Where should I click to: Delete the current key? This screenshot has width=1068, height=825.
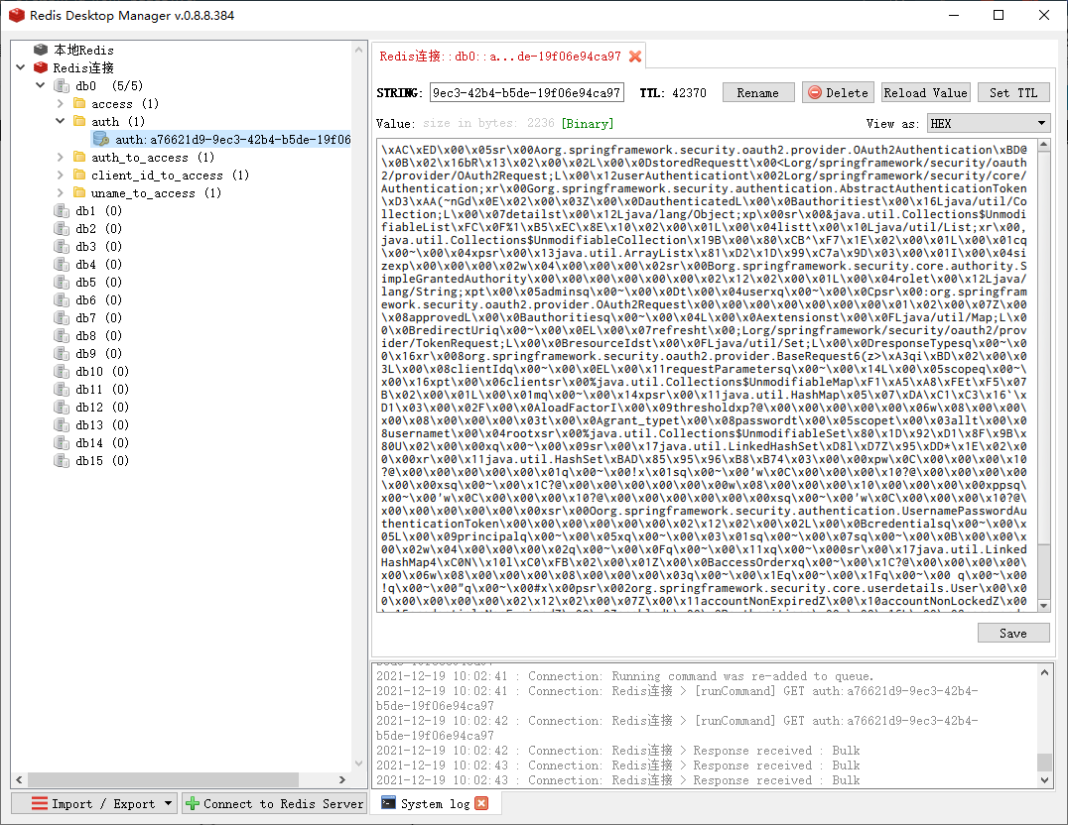838,92
